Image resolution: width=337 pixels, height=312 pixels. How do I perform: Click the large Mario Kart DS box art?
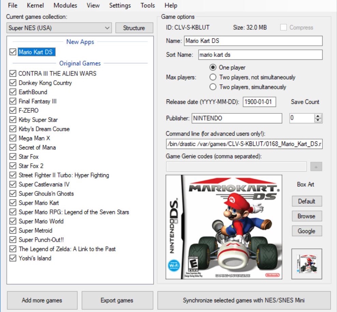[x=224, y=227]
